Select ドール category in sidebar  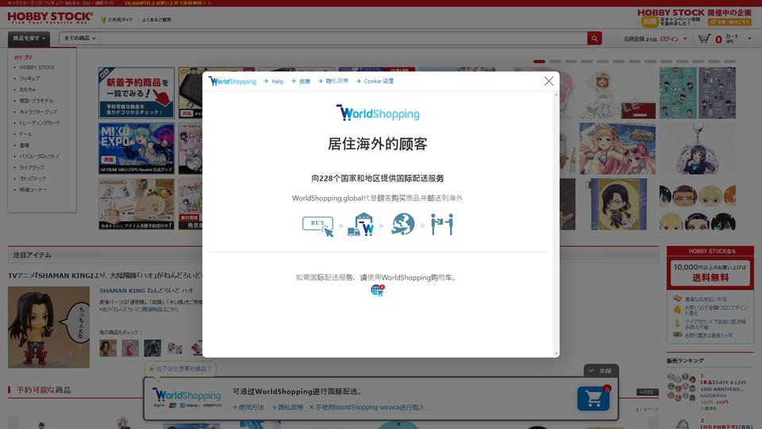25,133
